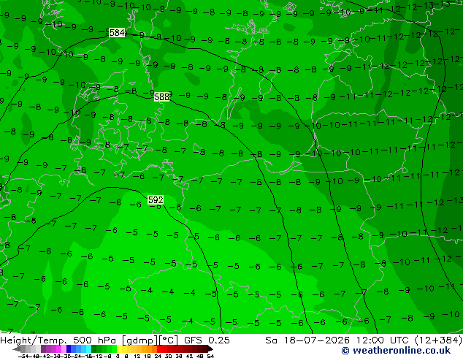Click the 592 height contour label
The width and height of the screenshot is (463, 358).
[156, 200]
